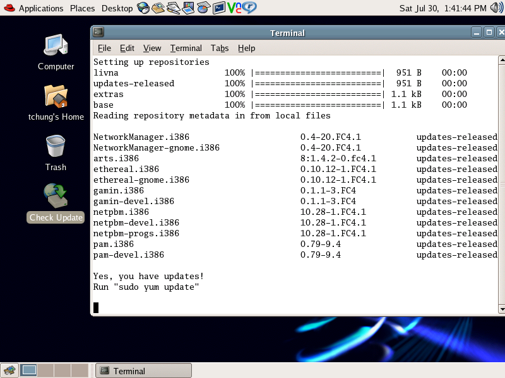Click the 'NetworkManager.i386' package line
The height and width of the screenshot is (378, 505).
pos(295,137)
